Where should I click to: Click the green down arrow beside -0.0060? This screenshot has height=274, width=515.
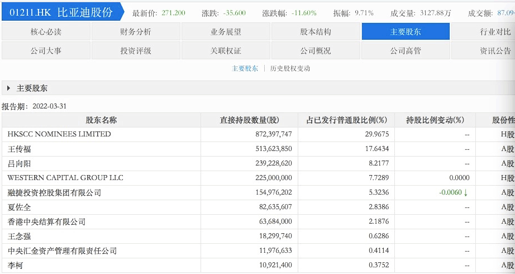(x=465, y=193)
